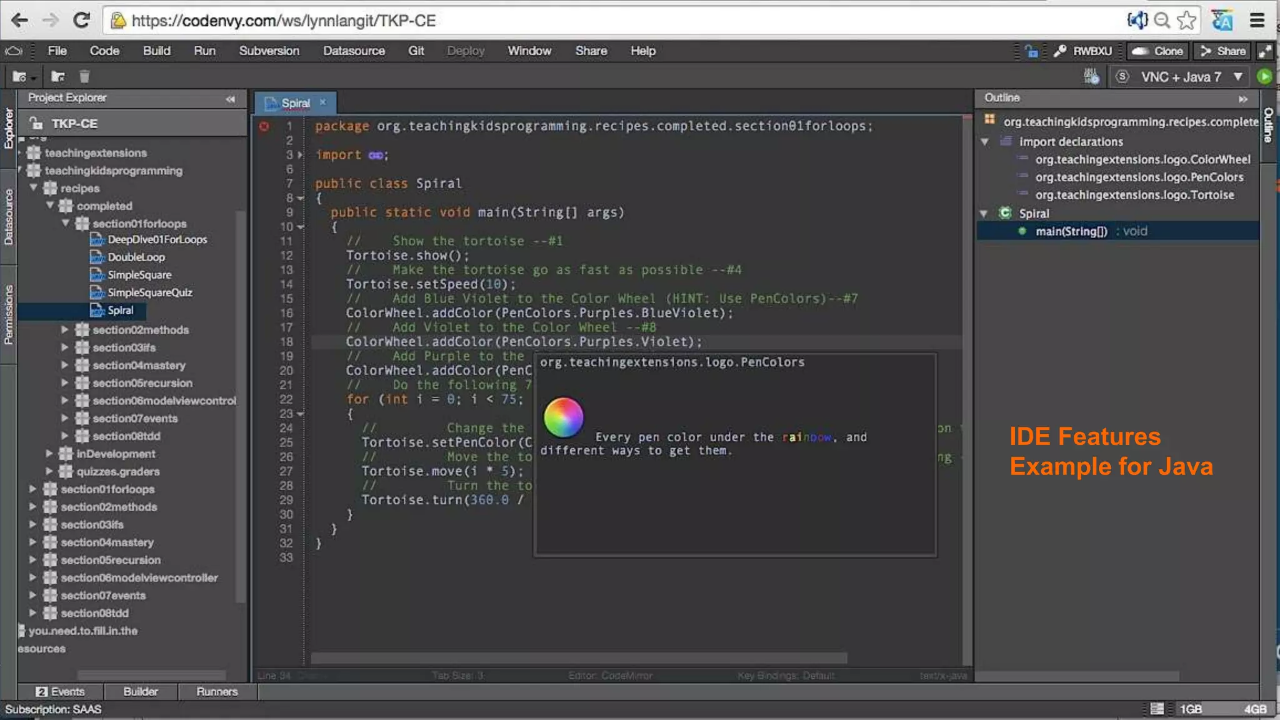Screen dimensions: 1280x720
Task: Click the RWBXU permissions button
Action: coord(1083,51)
